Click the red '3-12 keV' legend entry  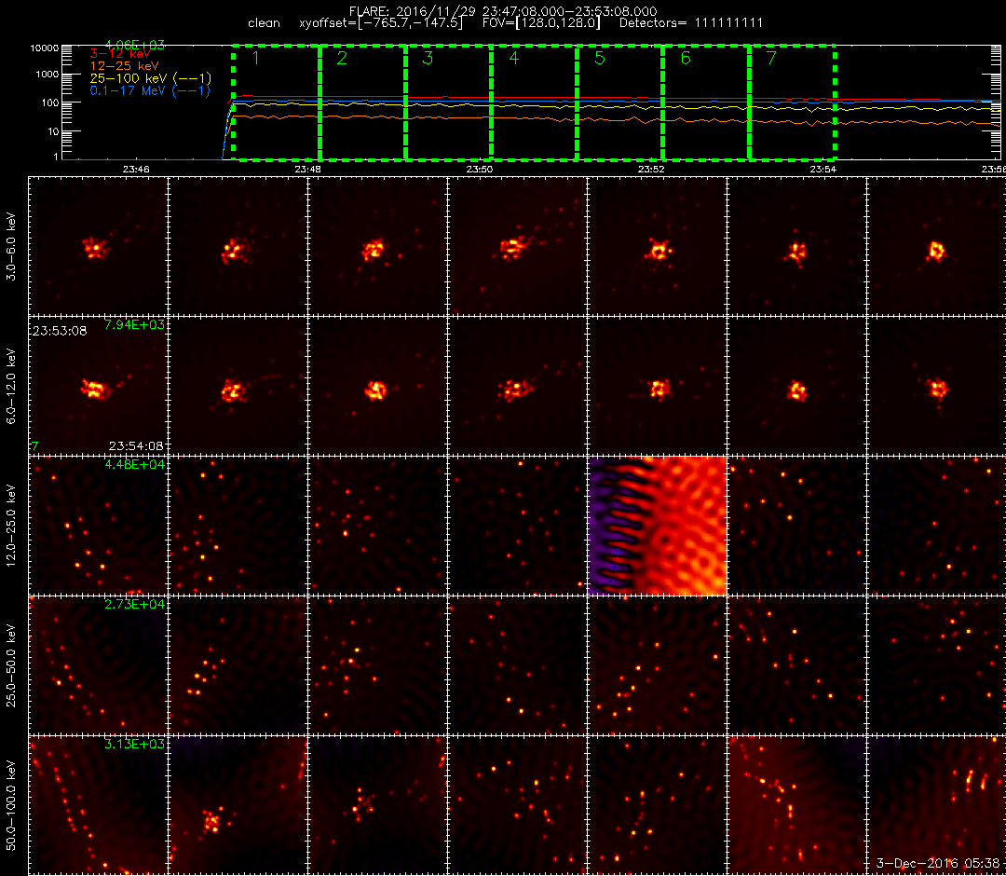coord(120,55)
